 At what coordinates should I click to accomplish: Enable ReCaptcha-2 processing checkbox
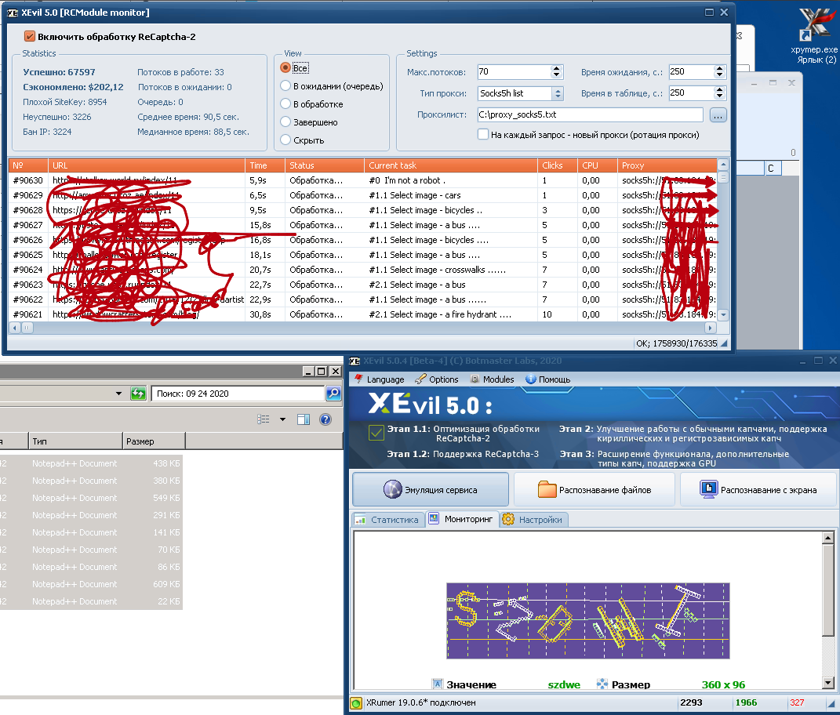[30, 36]
